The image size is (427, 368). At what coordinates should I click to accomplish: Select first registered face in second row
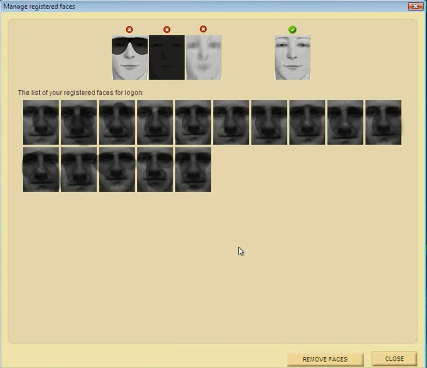(41, 169)
